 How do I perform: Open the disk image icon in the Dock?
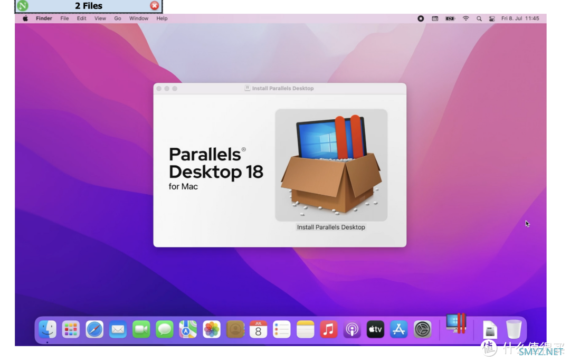click(x=490, y=330)
